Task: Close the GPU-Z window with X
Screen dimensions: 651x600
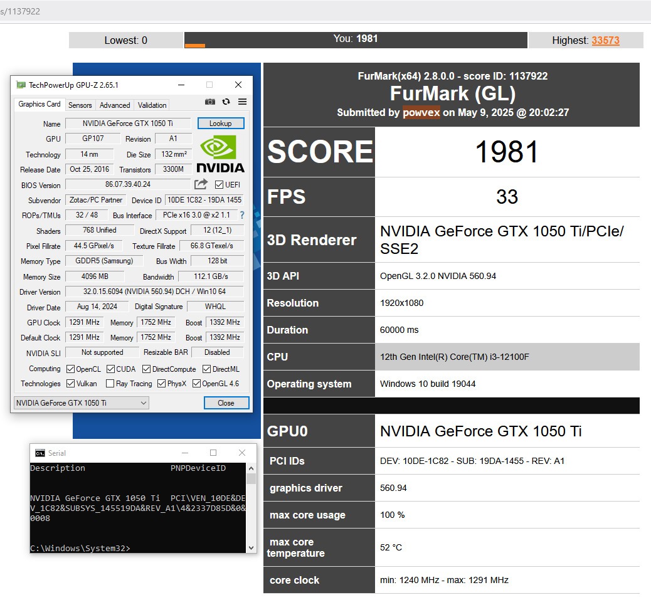Action: [x=238, y=85]
